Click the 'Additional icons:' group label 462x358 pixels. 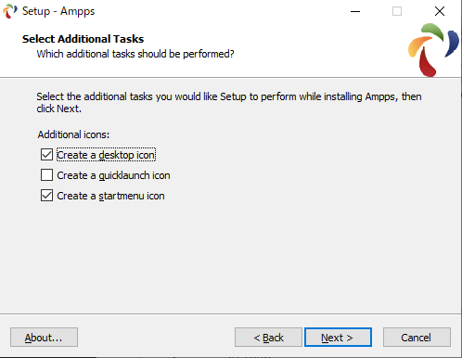coord(73,134)
